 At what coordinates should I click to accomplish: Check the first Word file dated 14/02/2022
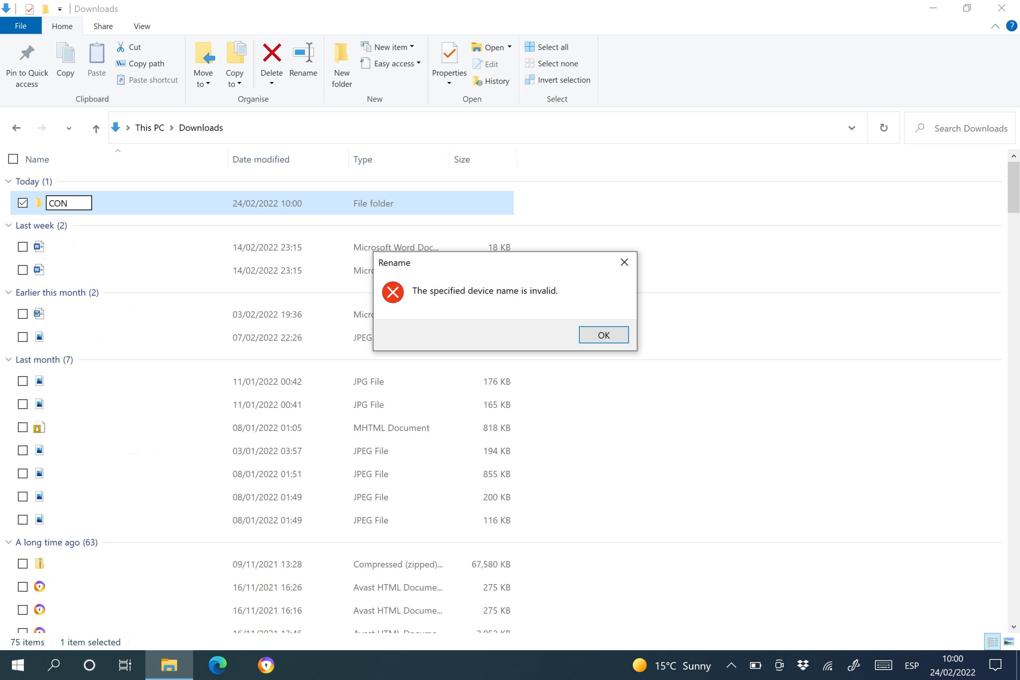coord(23,247)
